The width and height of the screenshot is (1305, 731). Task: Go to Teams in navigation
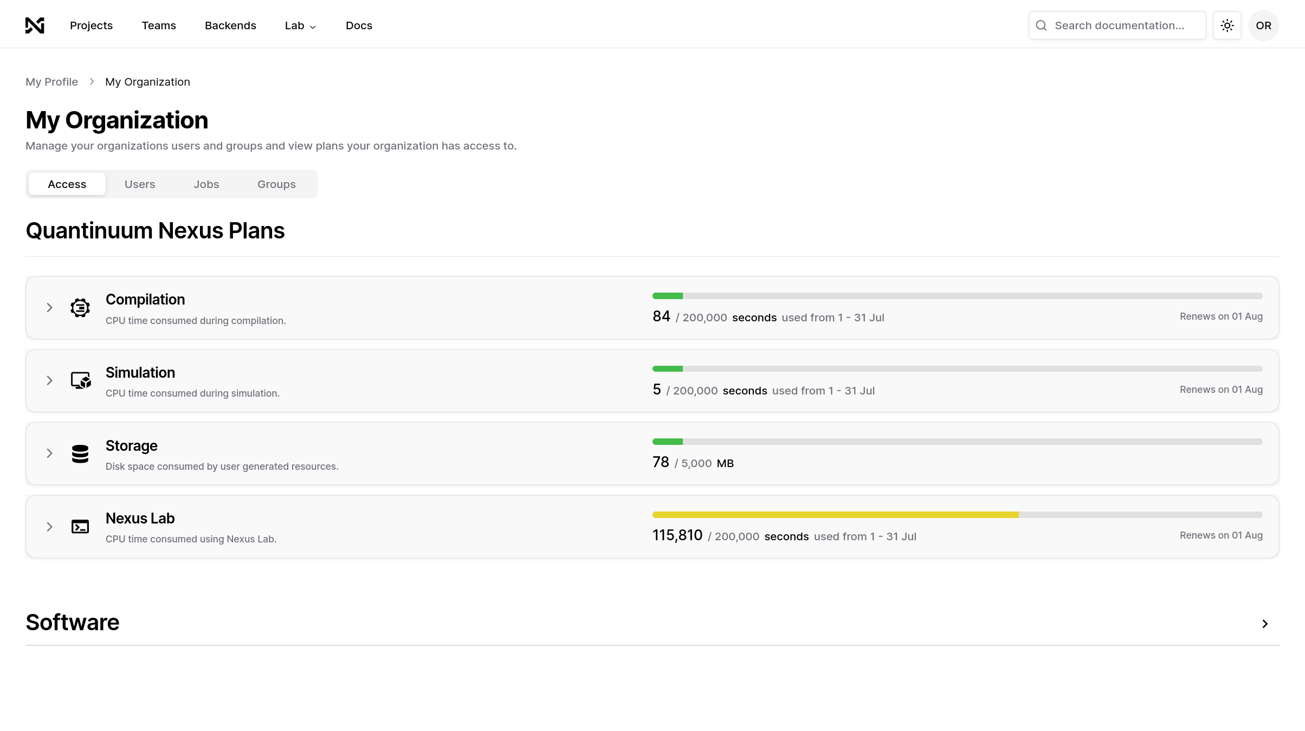click(159, 25)
